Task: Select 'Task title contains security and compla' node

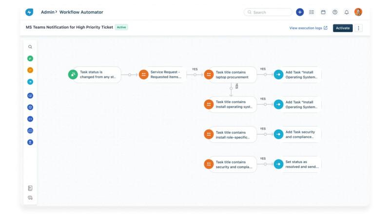Action: (230, 164)
